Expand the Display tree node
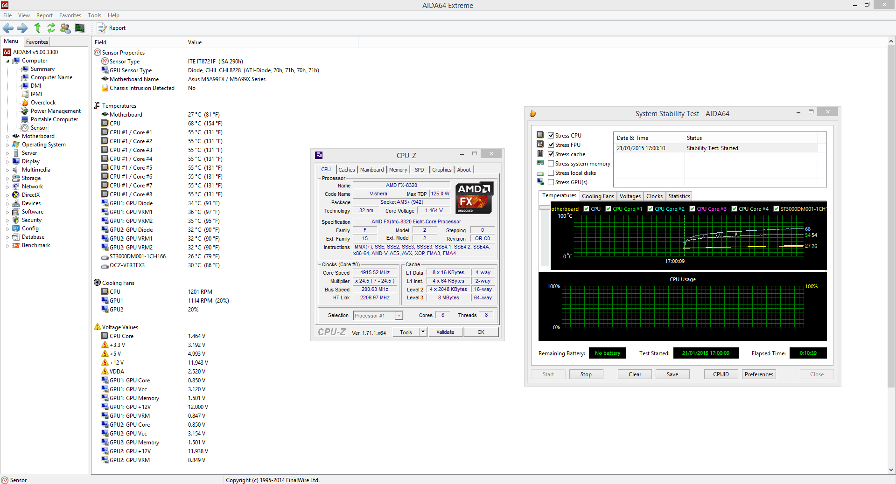Screen dimensions: 896x484 [x=7, y=162]
